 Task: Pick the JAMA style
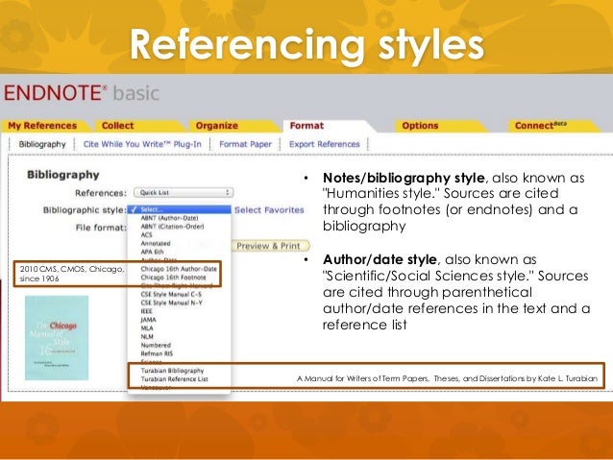[x=148, y=320]
